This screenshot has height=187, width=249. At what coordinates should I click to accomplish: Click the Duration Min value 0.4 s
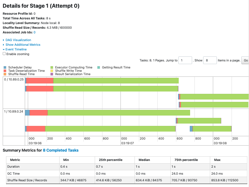click(64, 167)
